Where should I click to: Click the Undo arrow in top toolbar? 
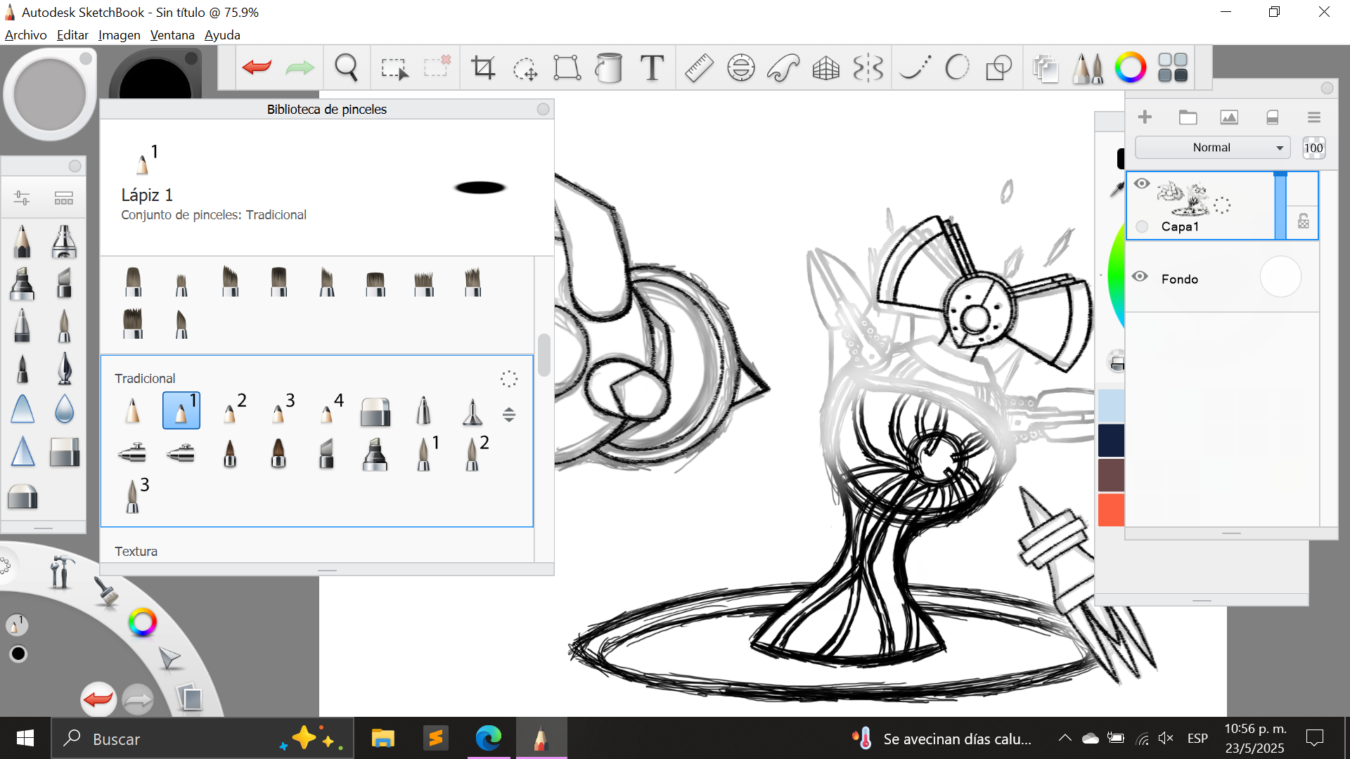pos(257,67)
